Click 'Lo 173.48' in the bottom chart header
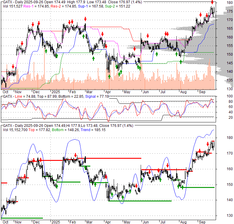234x224 pixels. [x=89, y=126]
